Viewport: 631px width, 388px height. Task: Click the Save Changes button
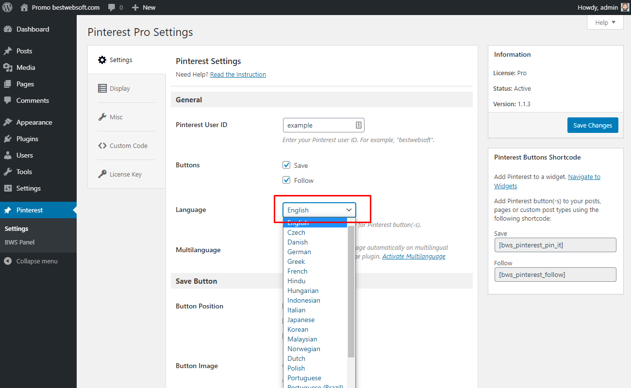point(593,125)
